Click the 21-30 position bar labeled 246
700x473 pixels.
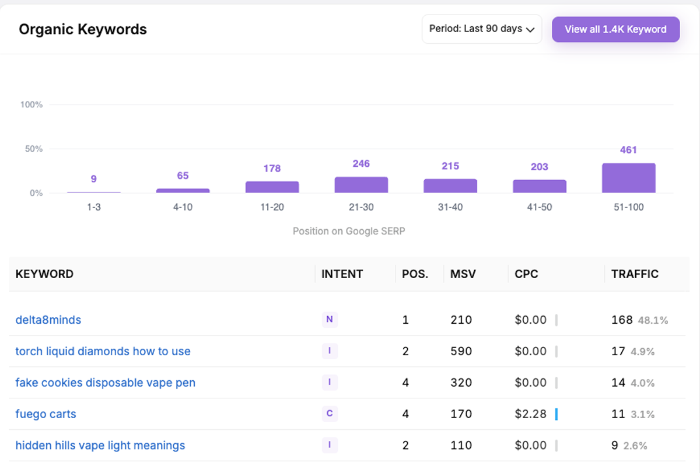(x=361, y=185)
